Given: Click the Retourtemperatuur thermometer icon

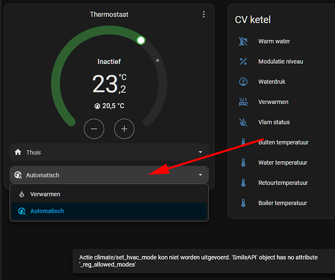Looking at the screenshot, I should 243,183.
